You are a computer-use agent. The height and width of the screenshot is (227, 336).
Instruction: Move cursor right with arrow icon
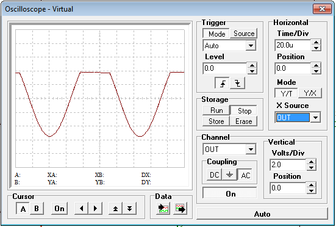(x=95, y=208)
